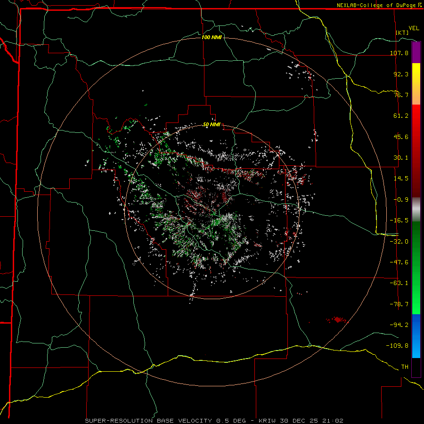The height and width of the screenshot is (424, 424).
Task: Click the 30.1 velocity scale value
Action: [401, 158]
